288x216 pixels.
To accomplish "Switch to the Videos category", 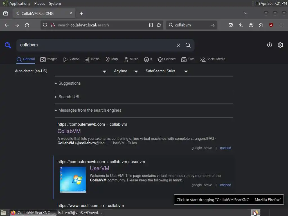I will click(x=71, y=59).
